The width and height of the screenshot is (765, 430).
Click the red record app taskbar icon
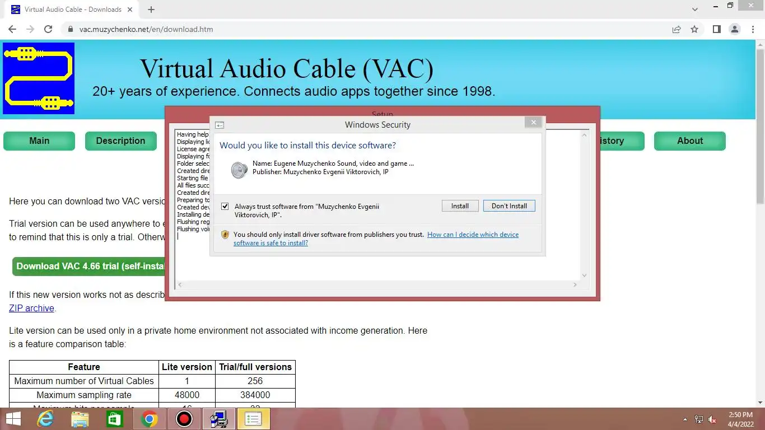pos(184,419)
